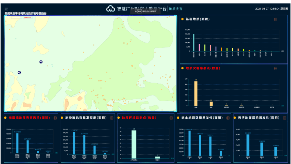
Task: Click the shortest bar in 软土地面沉降易发性 chart
Action: click(221, 153)
